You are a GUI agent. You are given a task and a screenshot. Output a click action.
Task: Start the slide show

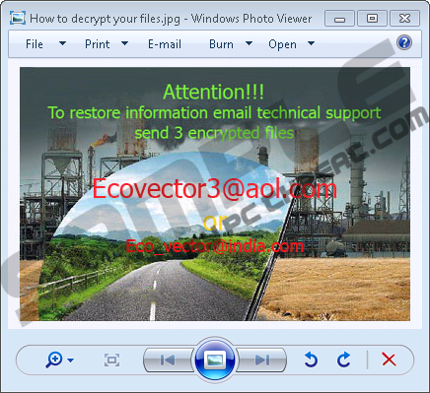pos(215,360)
